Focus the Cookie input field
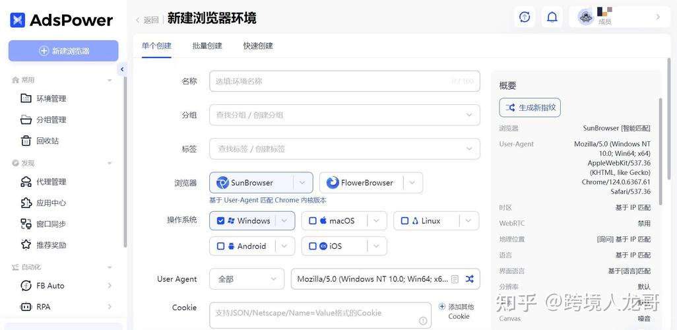 pos(321,315)
